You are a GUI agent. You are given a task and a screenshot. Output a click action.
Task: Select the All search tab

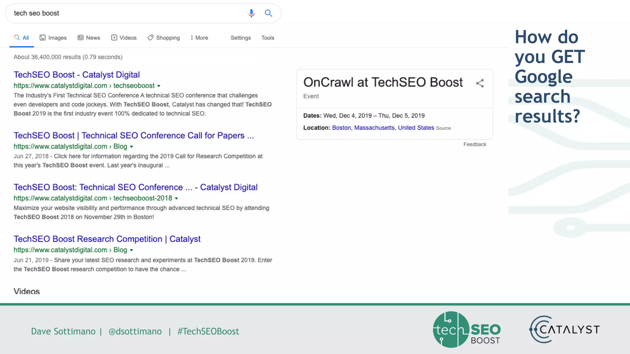[x=22, y=37]
